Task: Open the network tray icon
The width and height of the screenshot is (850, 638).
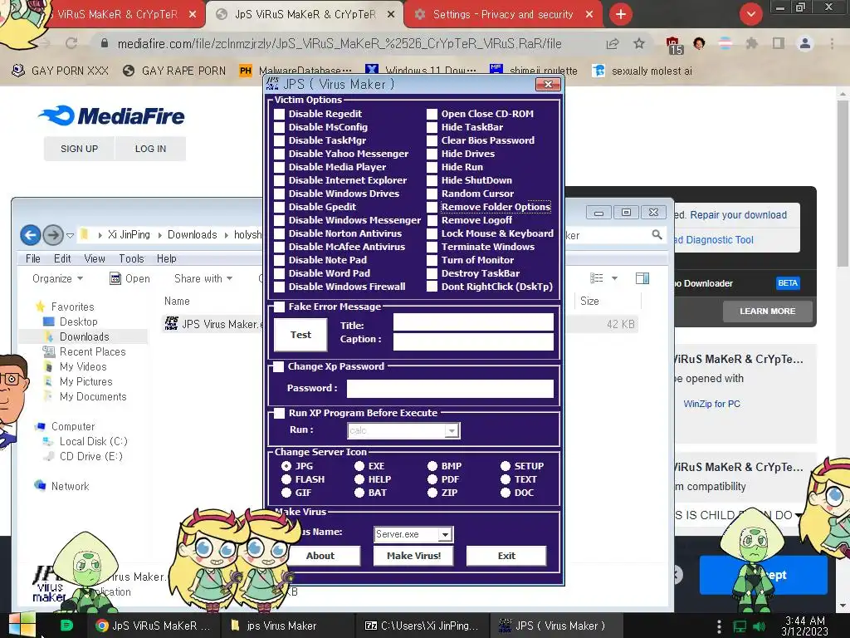Action: pos(740,626)
